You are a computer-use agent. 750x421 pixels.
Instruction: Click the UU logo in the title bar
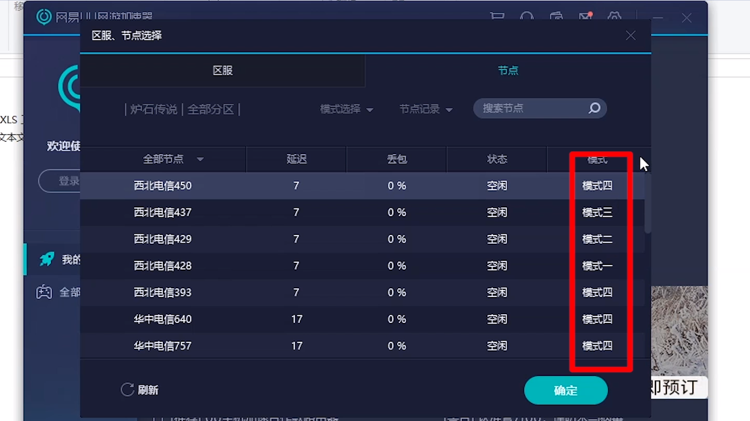pos(44,17)
